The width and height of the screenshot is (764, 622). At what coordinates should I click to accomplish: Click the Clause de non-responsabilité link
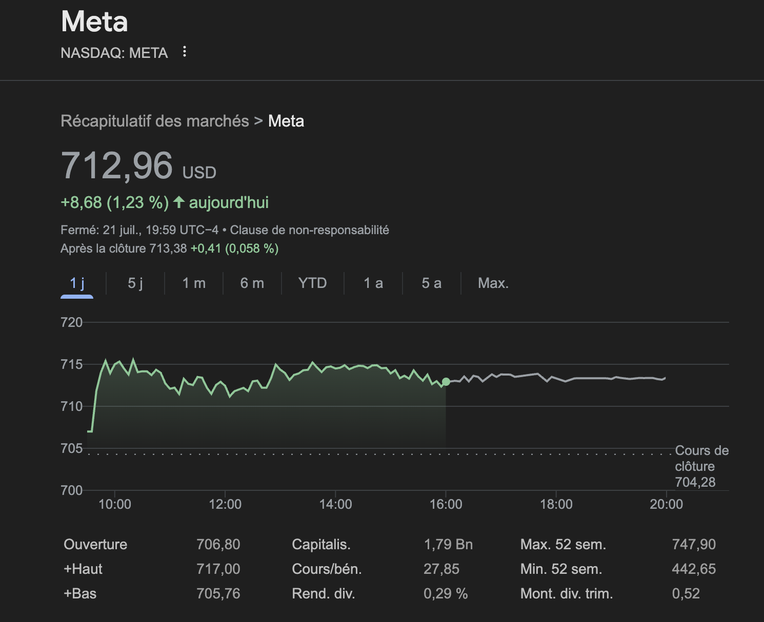coord(309,230)
